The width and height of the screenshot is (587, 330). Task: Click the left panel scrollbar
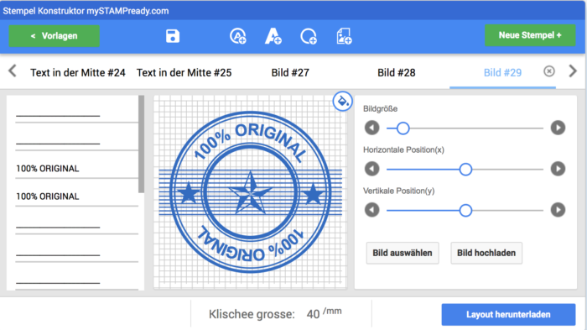coord(141,144)
